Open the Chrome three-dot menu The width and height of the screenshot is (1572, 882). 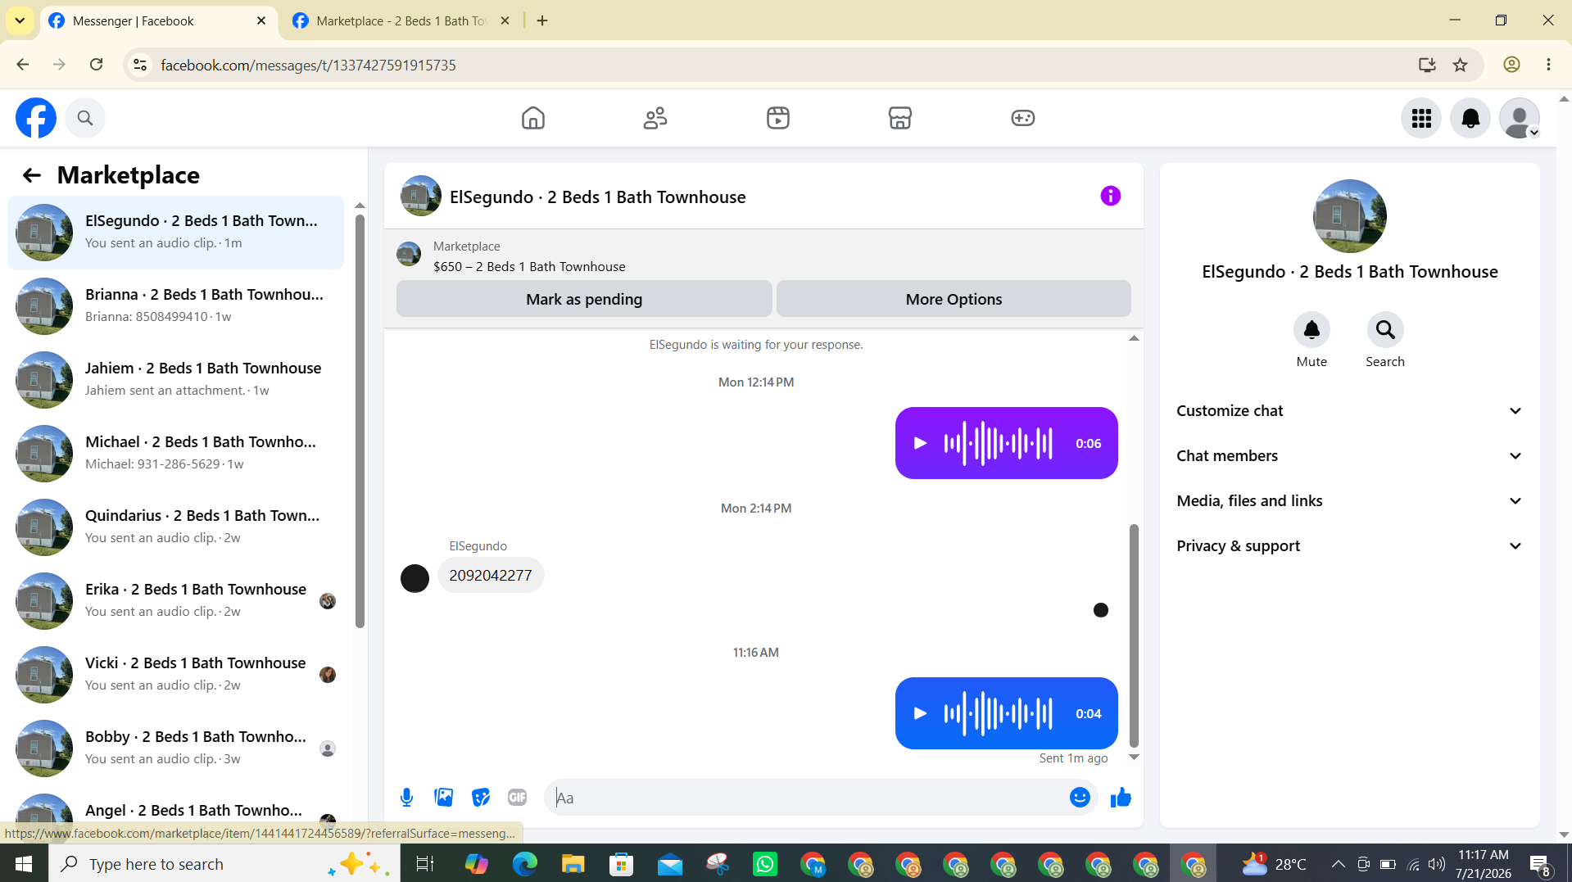pyautogui.click(x=1548, y=65)
